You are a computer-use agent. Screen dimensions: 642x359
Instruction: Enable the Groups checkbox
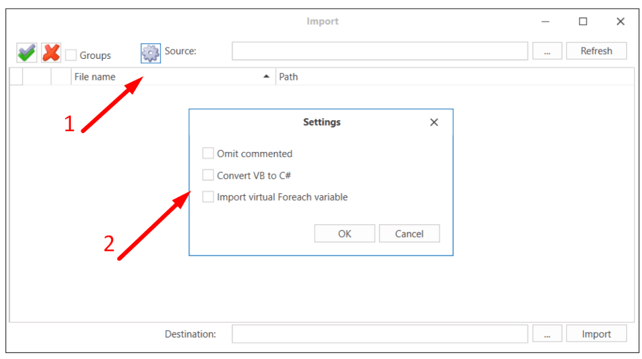click(71, 55)
